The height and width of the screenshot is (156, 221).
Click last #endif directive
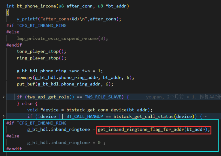[14, 149]
